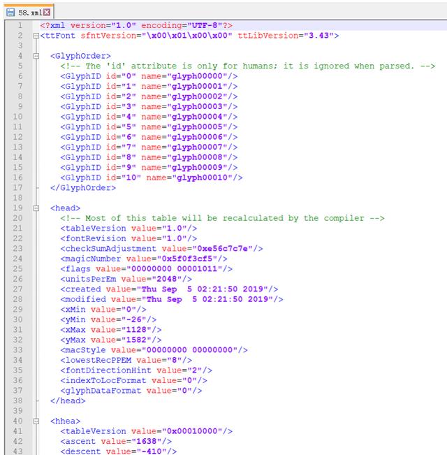447x455 pixels.
Task: Click the descent value -410
Action: (152, 452)
